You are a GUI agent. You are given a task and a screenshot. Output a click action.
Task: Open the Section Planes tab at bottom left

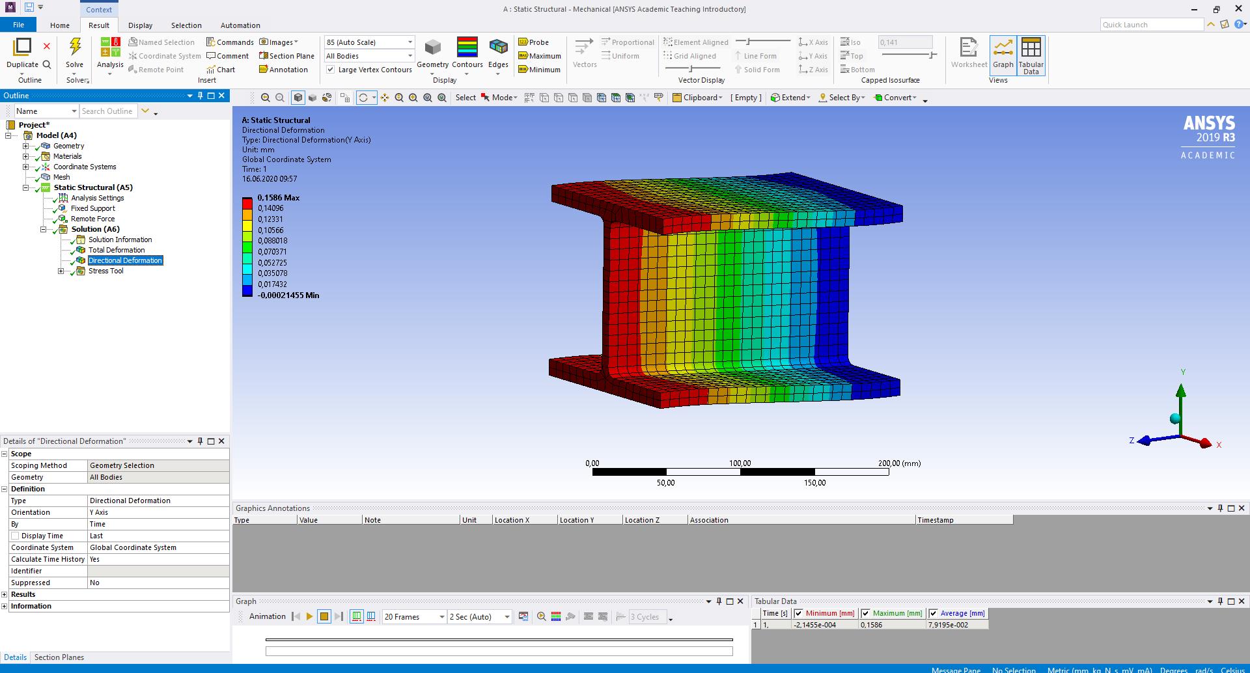(59, 657)
